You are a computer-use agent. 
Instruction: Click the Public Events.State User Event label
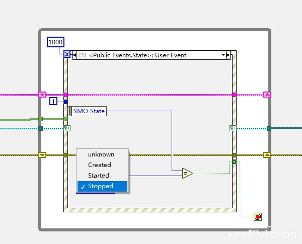coord(138,55)
